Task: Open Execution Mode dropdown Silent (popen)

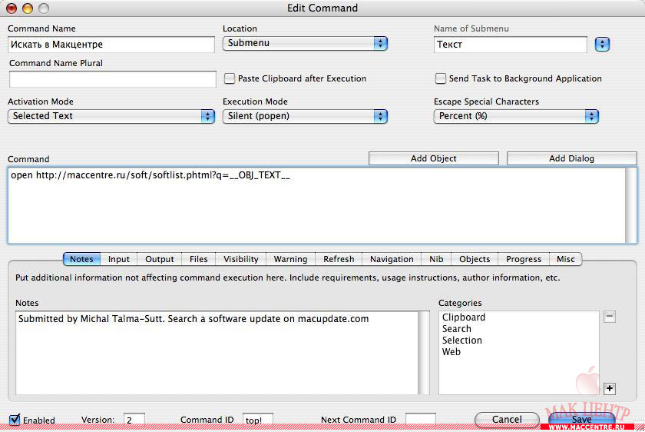Action: (305, 116)
